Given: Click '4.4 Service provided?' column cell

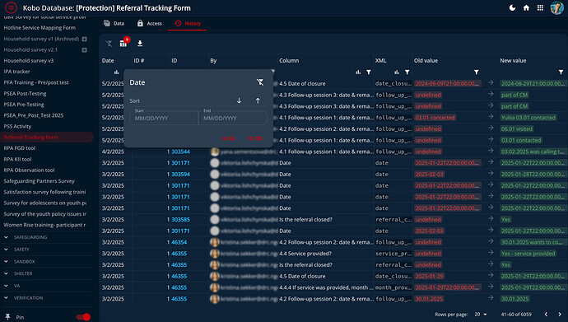Looking at the screenshot, I should (x=305, y=254).
